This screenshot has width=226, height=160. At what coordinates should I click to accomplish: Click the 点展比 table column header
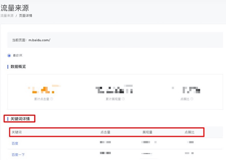tap(190, 132)
